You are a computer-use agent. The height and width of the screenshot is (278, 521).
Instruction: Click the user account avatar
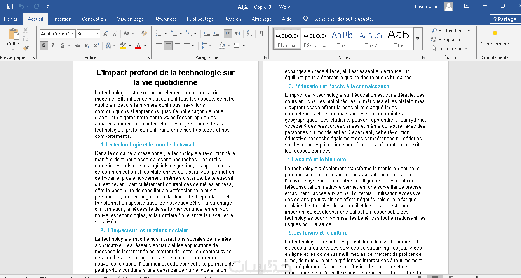click(449, 7)
